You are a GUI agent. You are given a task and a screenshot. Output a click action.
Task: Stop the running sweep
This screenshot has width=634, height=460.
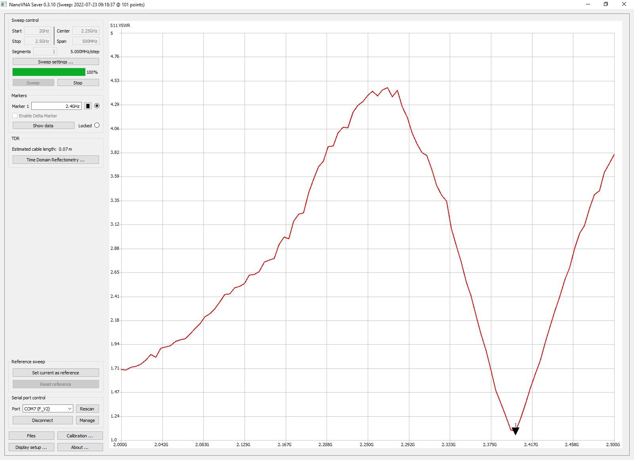click(78, 82)
